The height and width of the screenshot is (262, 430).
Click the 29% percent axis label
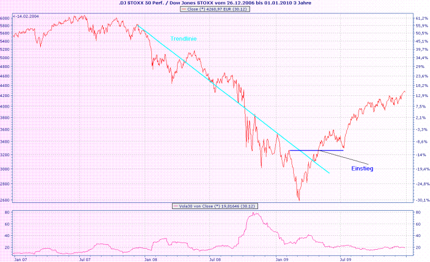coord(420,67)
